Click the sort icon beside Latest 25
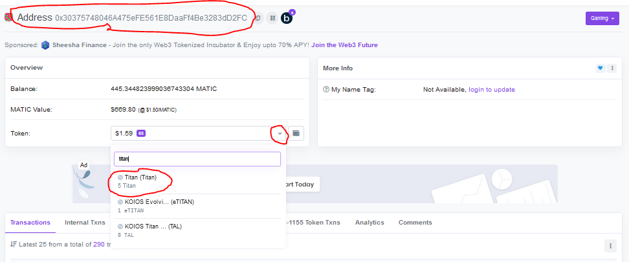The width and height of the screenshot is (629, 262). pyautogui.click(x=13, y=244)
